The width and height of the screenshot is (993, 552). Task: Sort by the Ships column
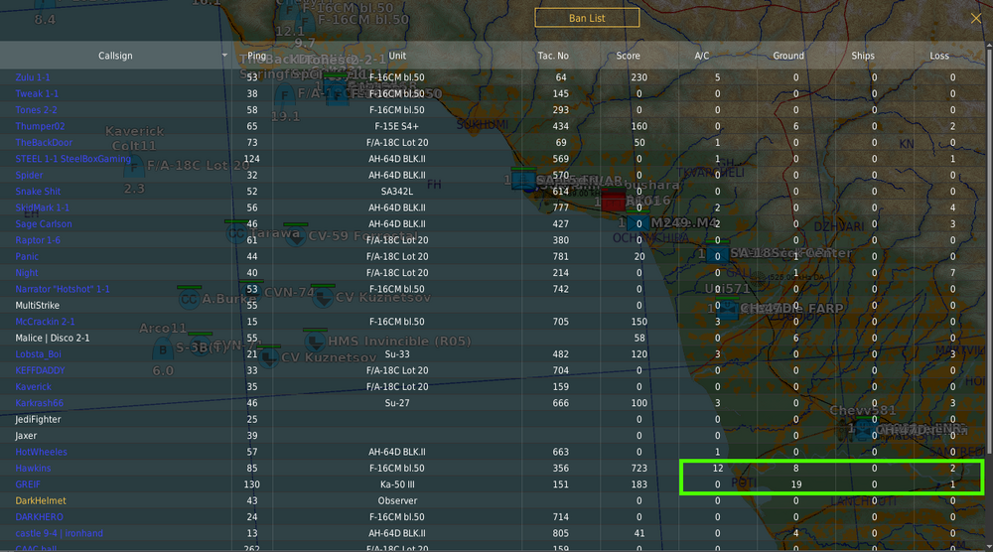pos(863,56)
